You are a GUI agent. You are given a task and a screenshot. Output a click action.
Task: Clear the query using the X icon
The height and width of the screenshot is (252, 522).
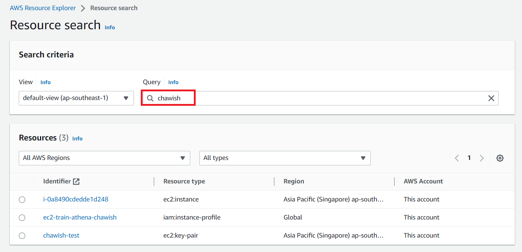tap(491, 98)
